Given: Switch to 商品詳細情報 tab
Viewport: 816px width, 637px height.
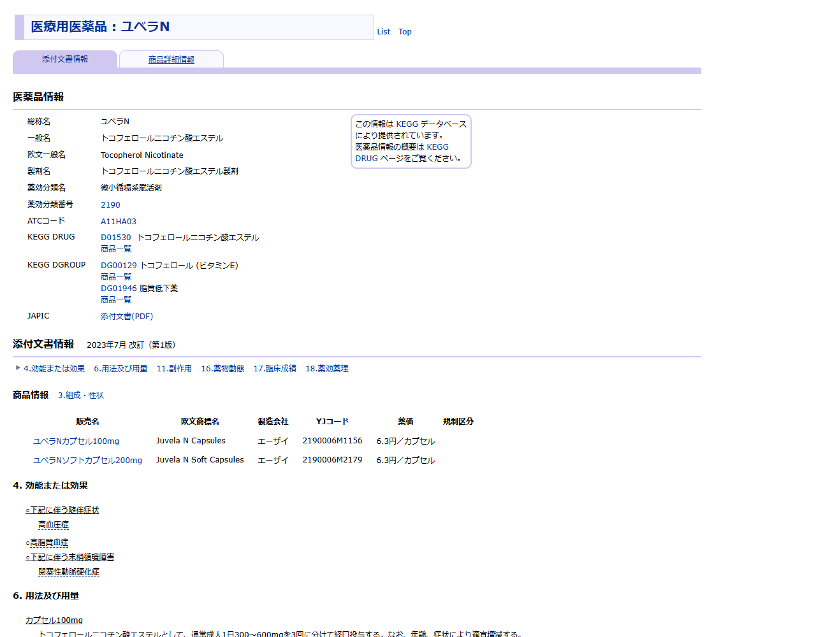Looking at the screenshot, I should pyautogui.click(x=171, y=60).
